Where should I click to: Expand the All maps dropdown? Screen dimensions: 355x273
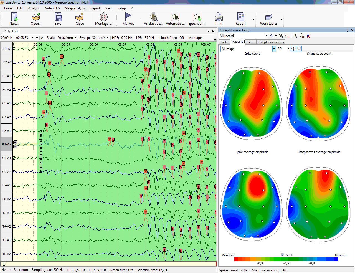point(274,49)
